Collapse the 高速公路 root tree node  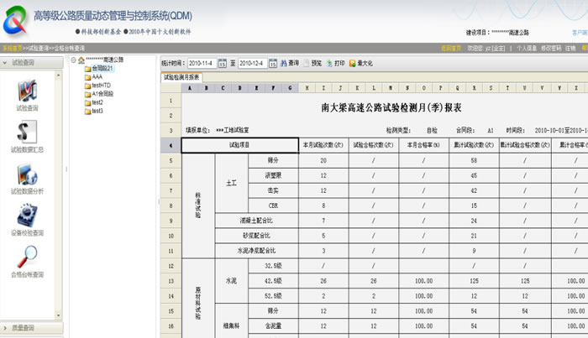pos(74,60)
